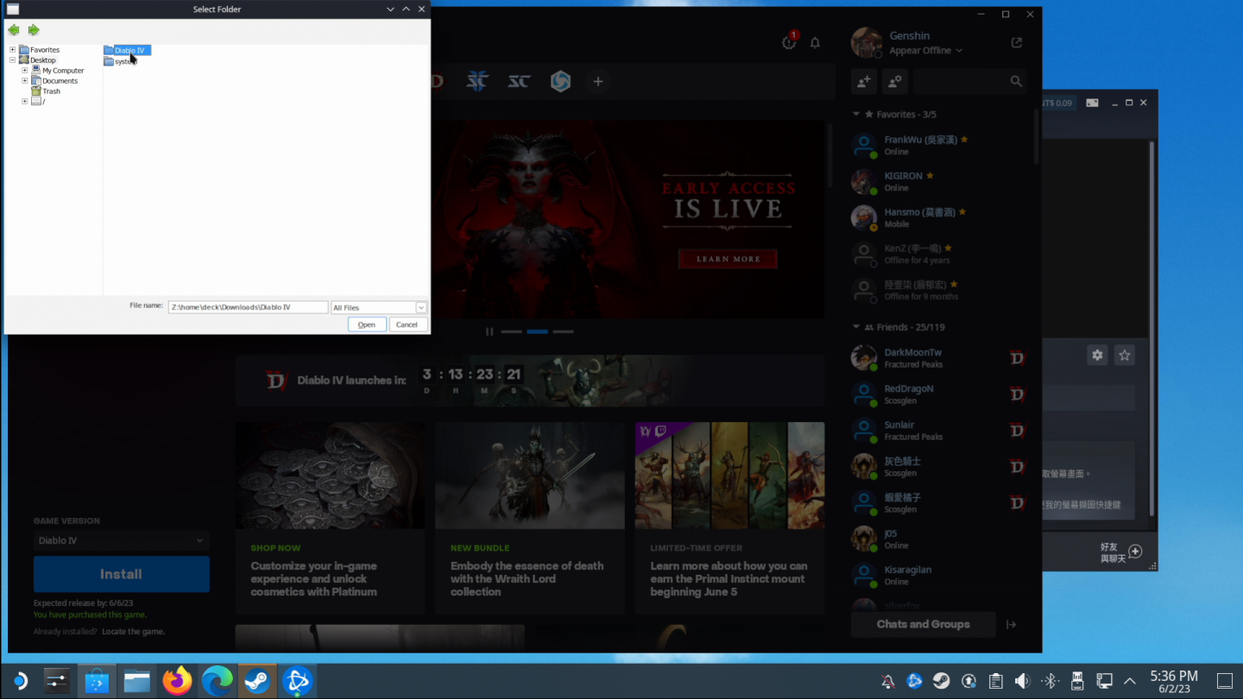Select the system folder in file list
The height and width of the screenshot is (699, 1243).
[x=120, y=61]
